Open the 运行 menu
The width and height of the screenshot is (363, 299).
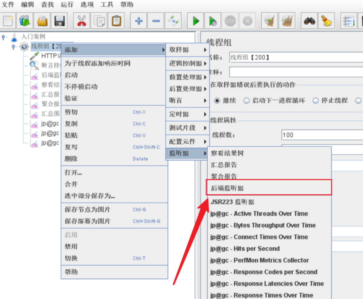click(67, 4)
